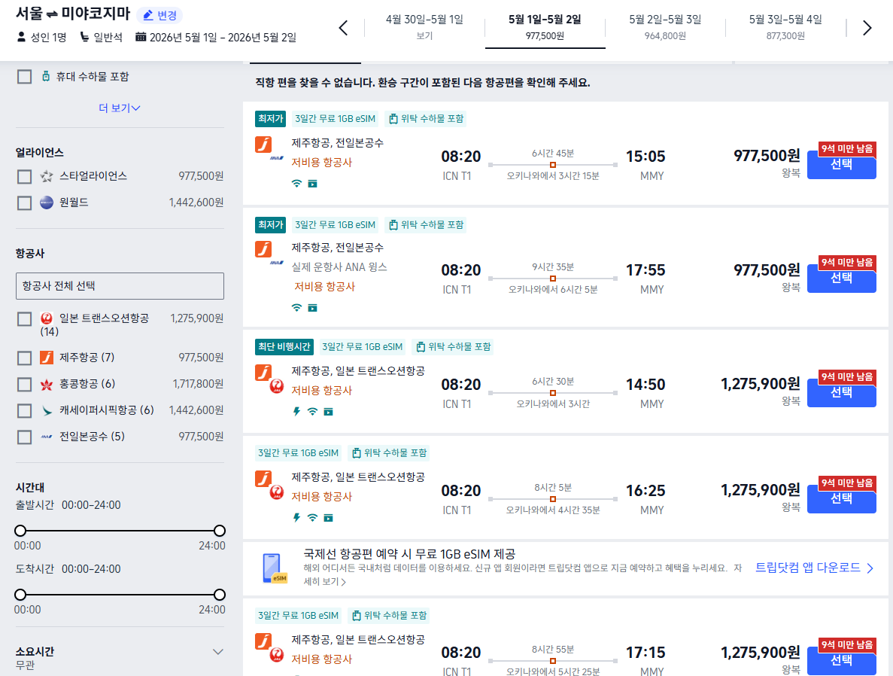
Task: Select the 17:55 arrival flight
Action: pos(841,278)
